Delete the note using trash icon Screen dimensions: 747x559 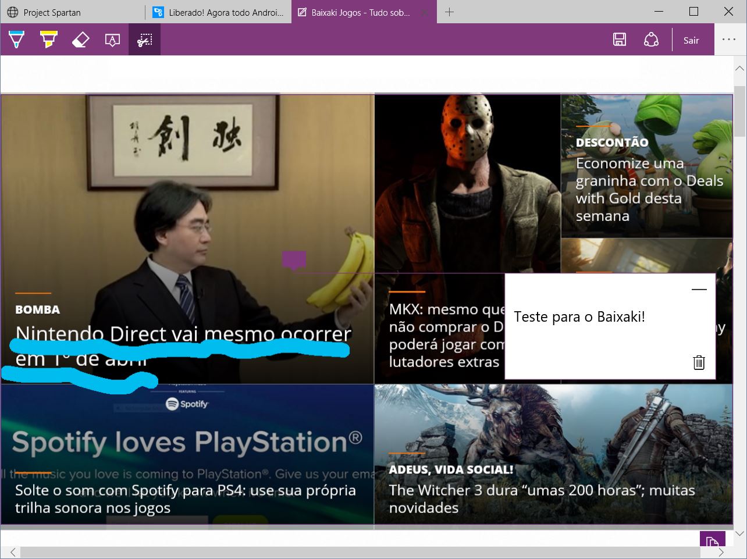pos(699,362)
